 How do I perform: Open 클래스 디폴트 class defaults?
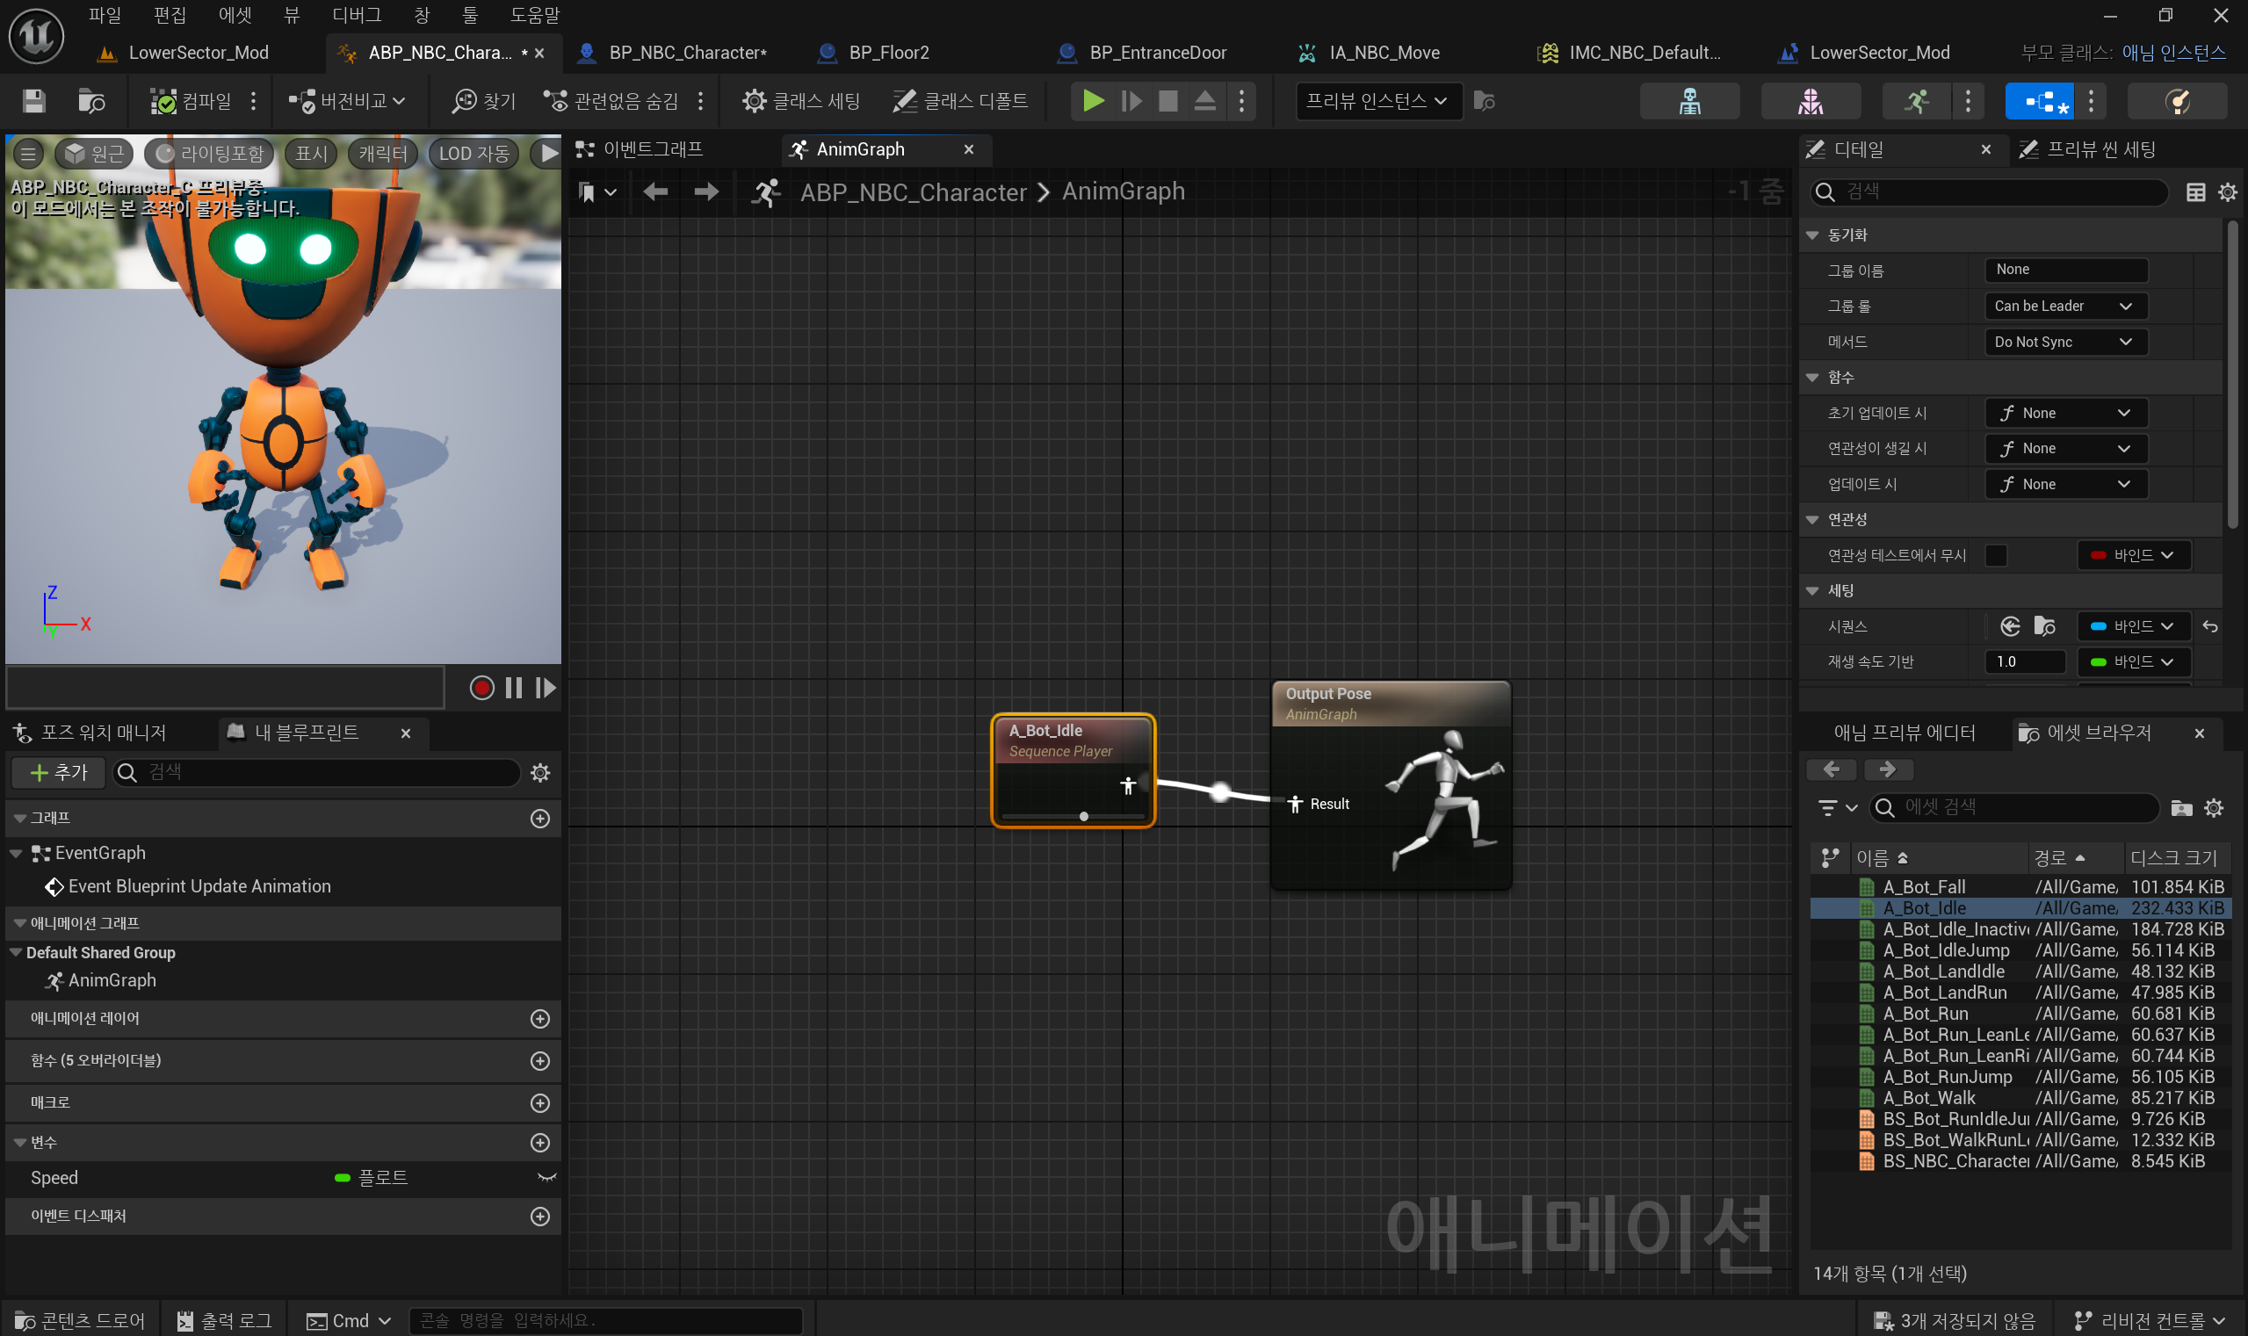[959, 101]
